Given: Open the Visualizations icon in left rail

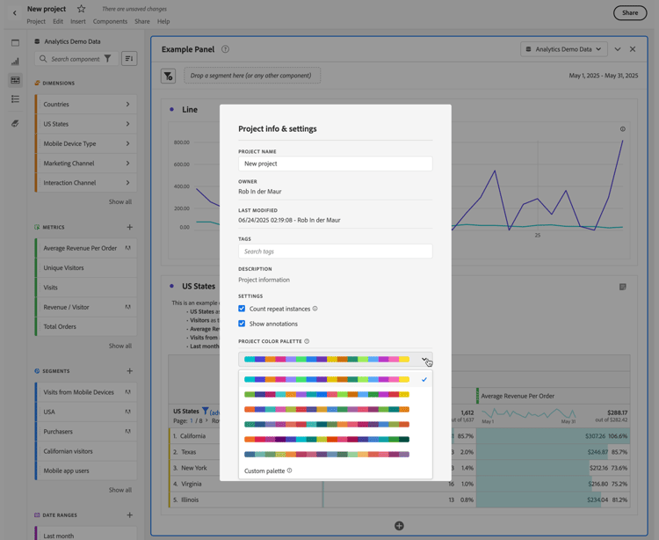Looking at the screenshot, I should 15,62.
